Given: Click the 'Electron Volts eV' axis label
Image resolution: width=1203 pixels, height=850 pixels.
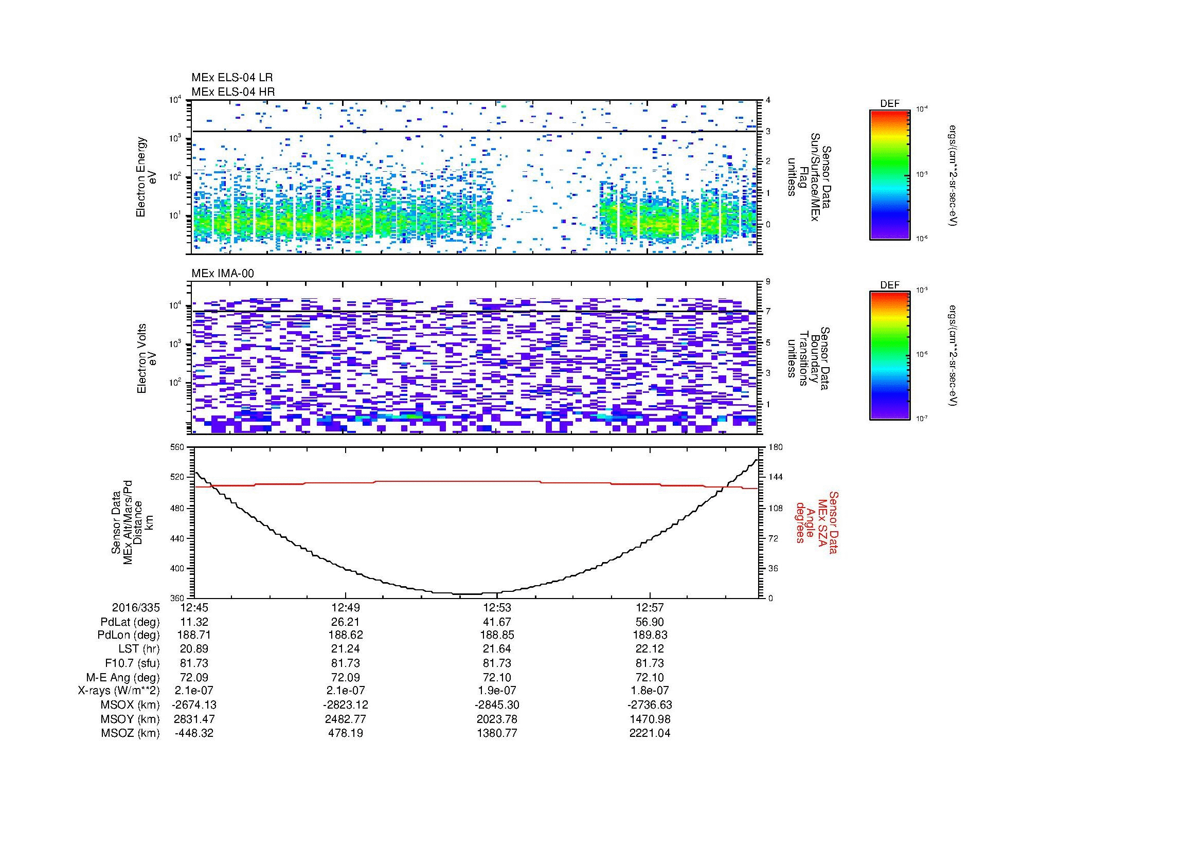Looking at the screenshot, I should point(146,359).
